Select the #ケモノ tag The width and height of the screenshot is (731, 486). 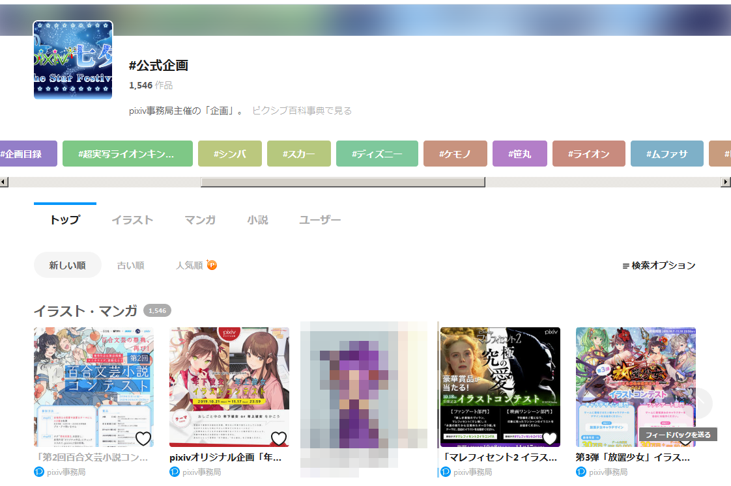point(455,154)
